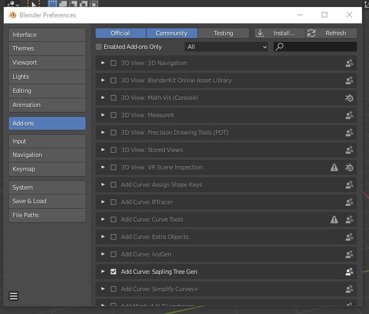
Task: Toggle the Official add-ons filter
Action: point(120,33)
